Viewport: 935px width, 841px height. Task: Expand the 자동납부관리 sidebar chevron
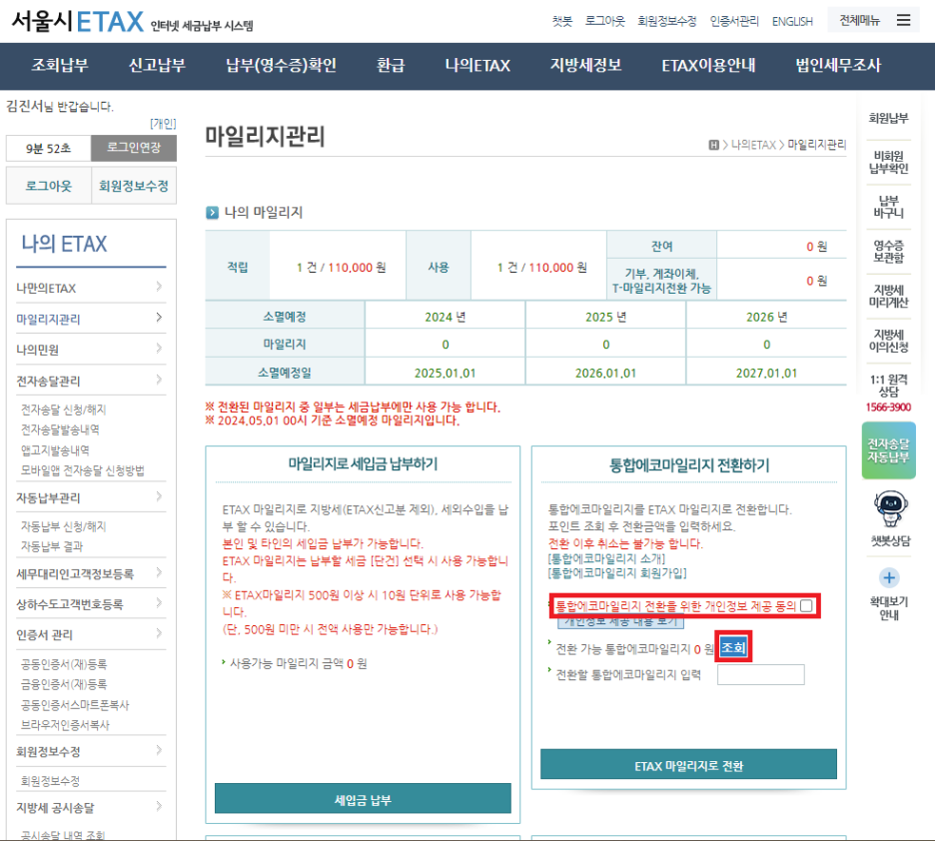[159, 496]
